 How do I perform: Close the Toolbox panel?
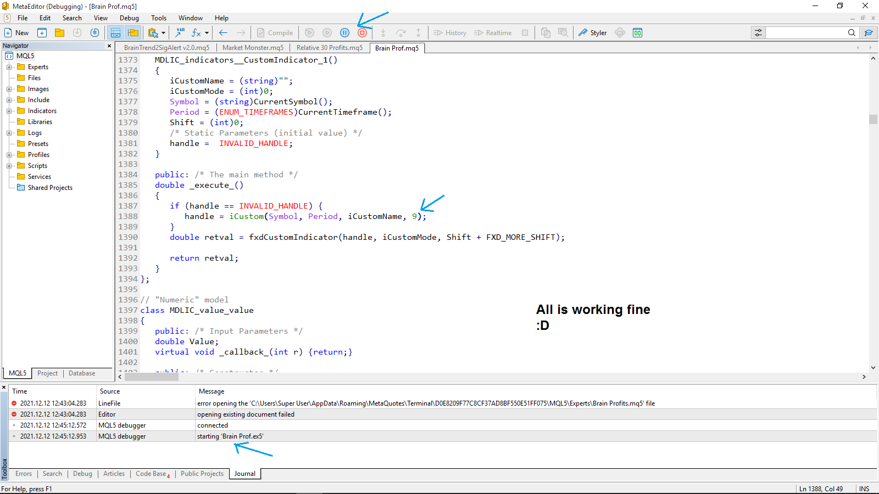click(x=4, y=388)
